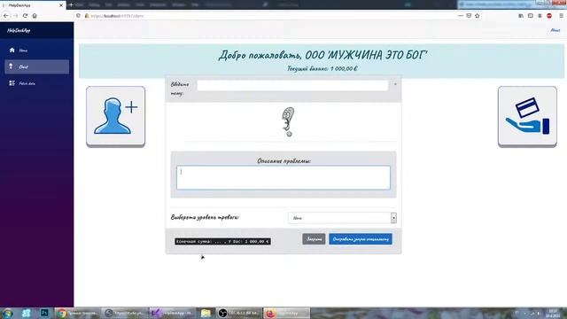Screen dimensions: 567x319
Task: Open the Windows Start button
Action: tap(7, 313)
